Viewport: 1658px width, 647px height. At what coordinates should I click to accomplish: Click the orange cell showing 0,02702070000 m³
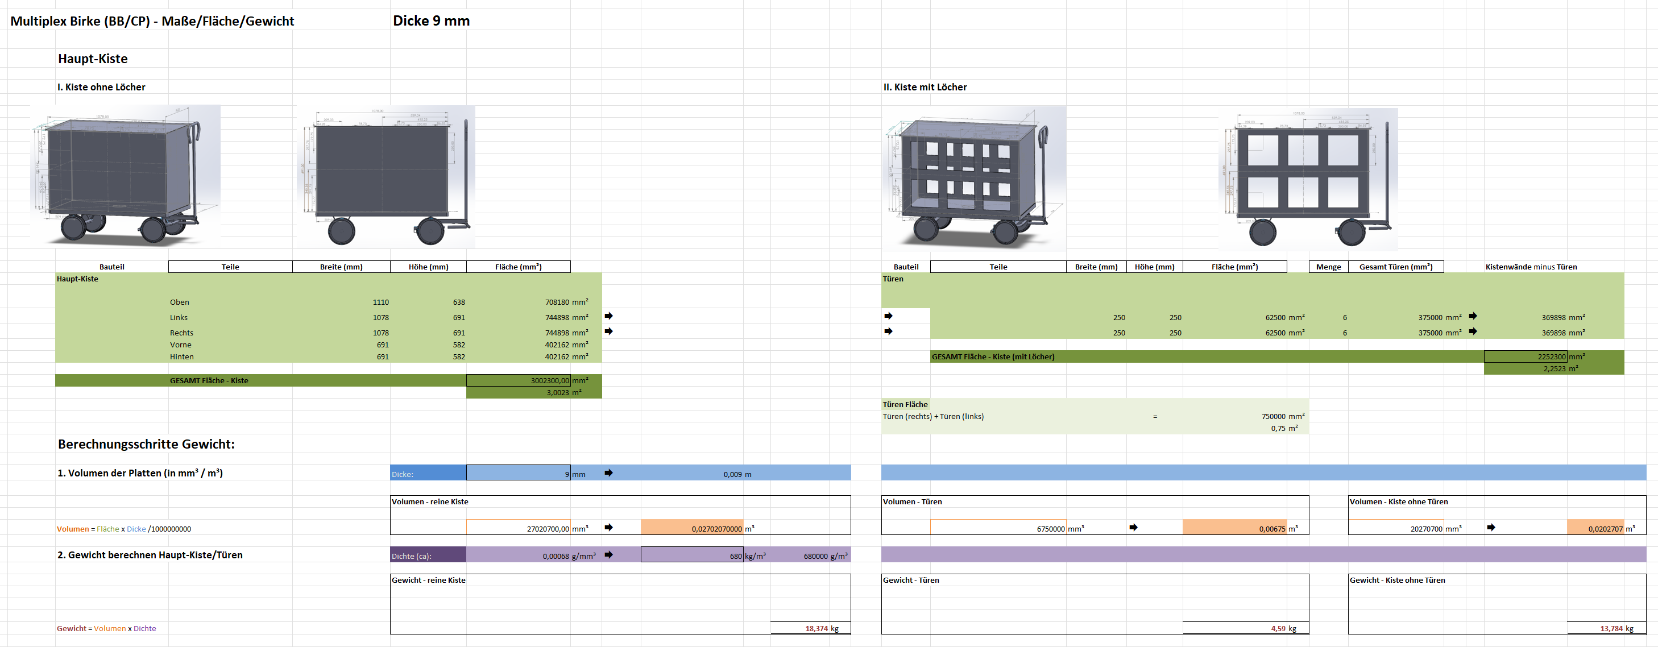pos(692,528)
